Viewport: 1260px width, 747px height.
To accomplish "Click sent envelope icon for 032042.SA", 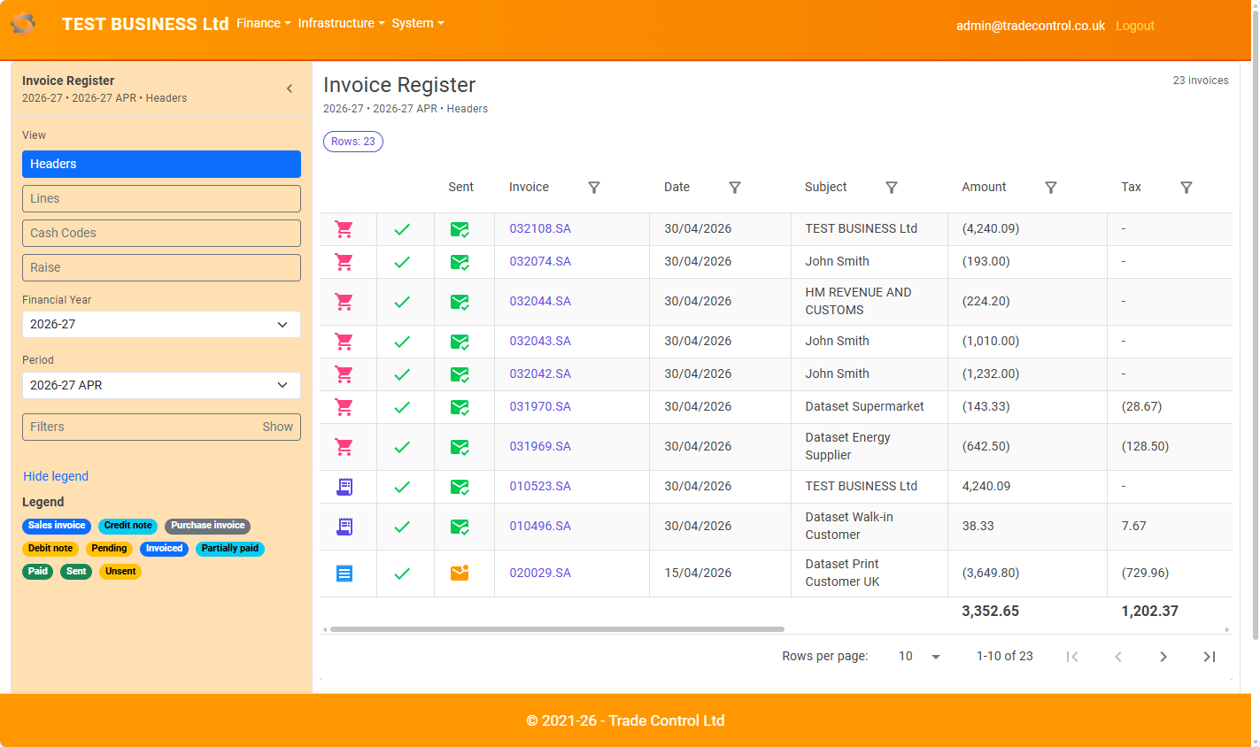I will click(x=460, y=374).
